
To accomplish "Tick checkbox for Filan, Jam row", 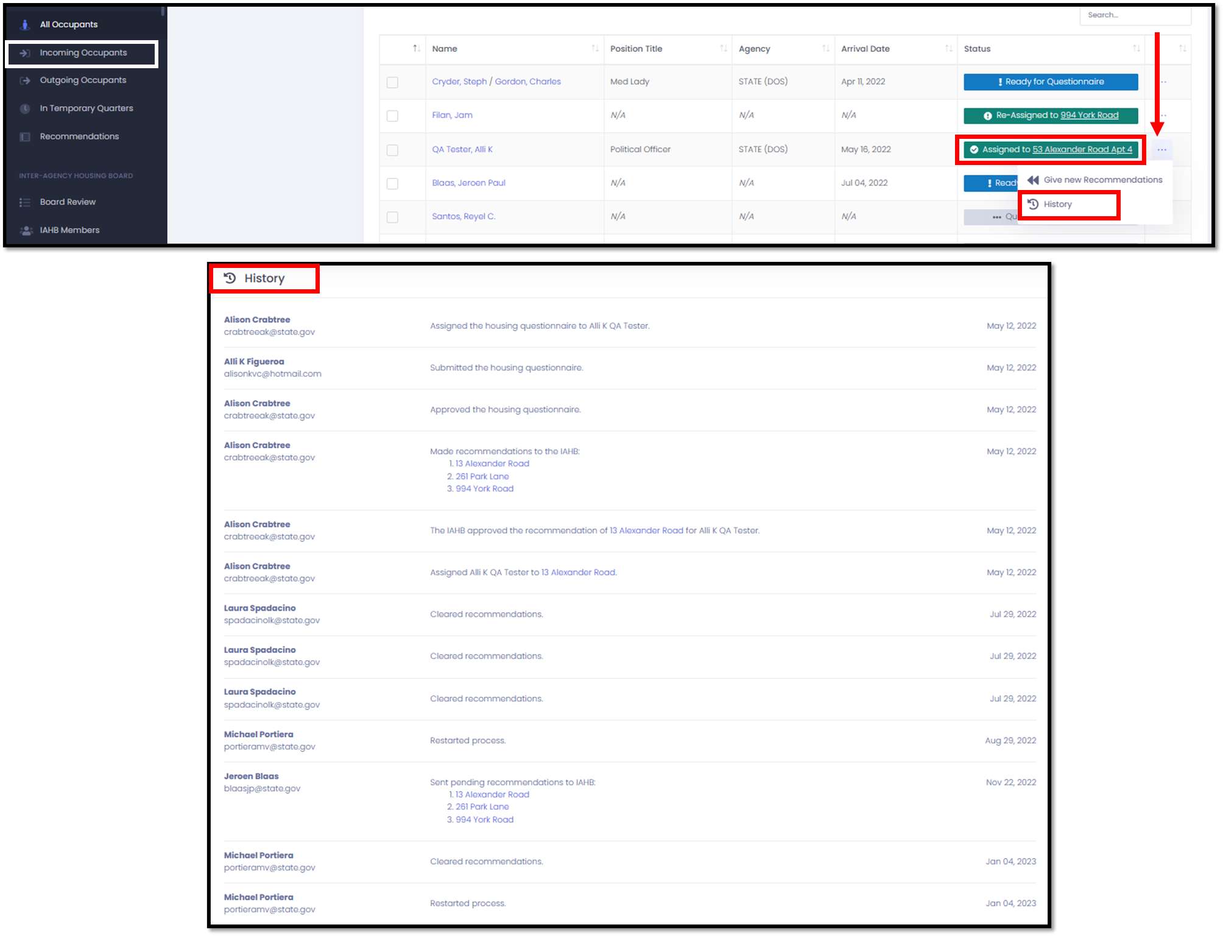I will [393, 116].
